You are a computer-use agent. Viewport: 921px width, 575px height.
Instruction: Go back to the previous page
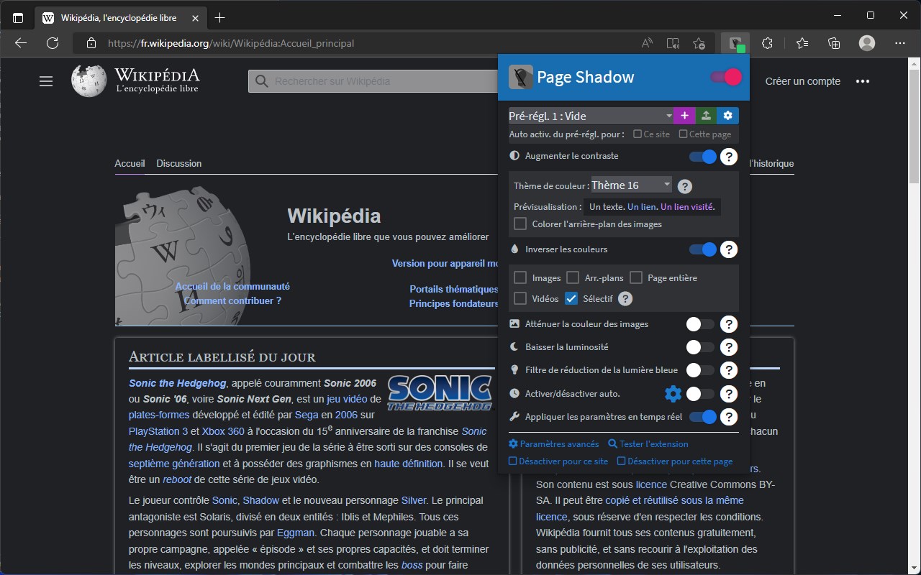pyautogui.click(x=21, y=43)
